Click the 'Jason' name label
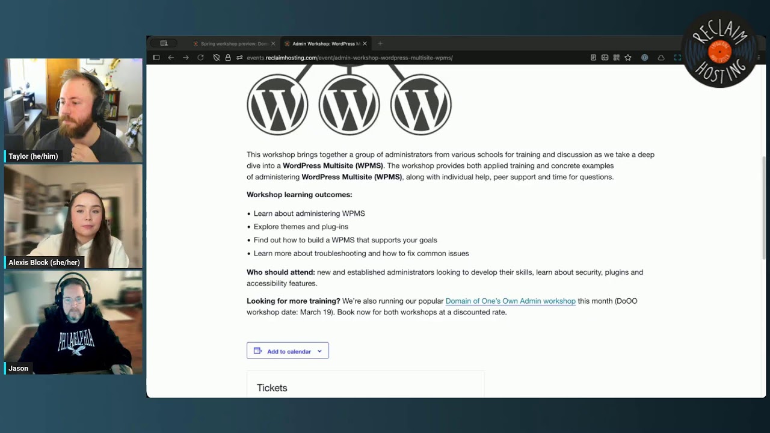The width and height of the screenshot is (770, 433). (x=18, y=368)
